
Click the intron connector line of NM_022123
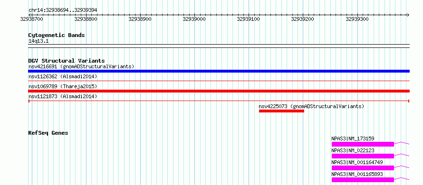click(402, 155)
